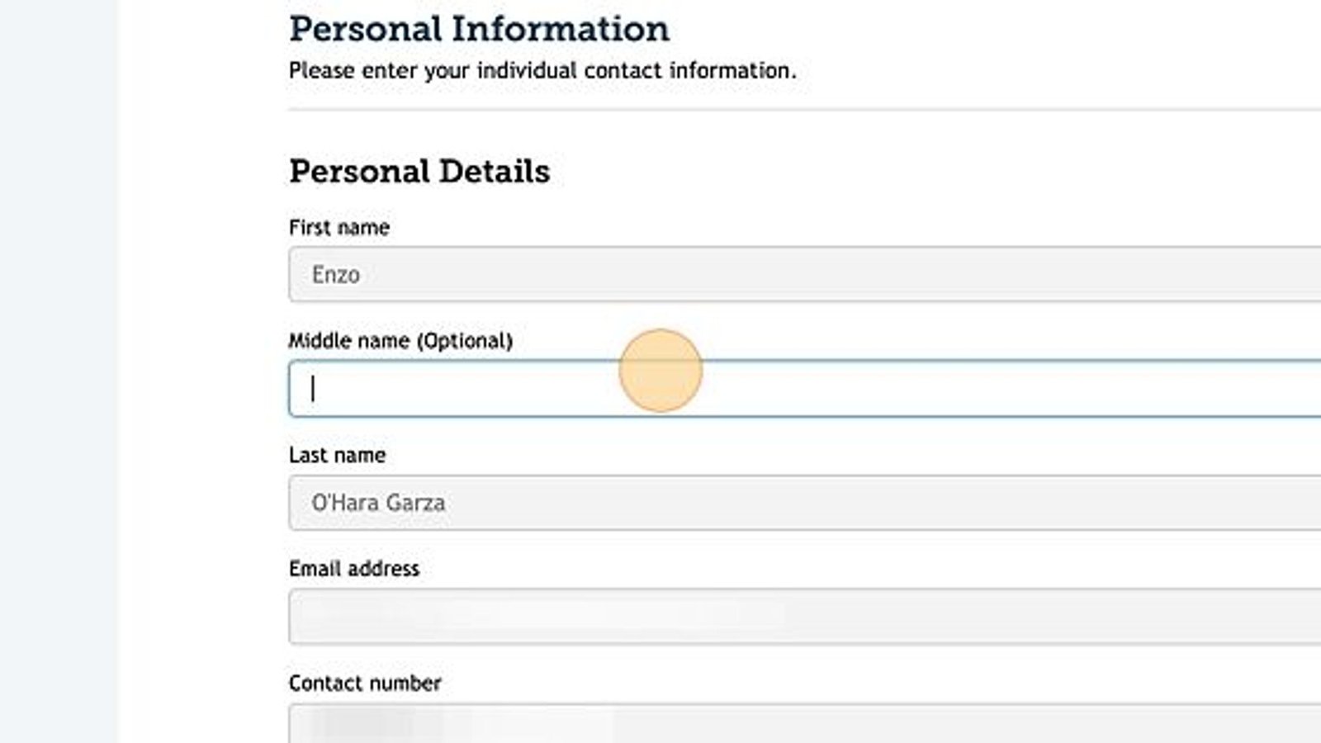The image size is (1321, 743).
Task: Click the 'Email address' field label
Action: coord(354,568)
